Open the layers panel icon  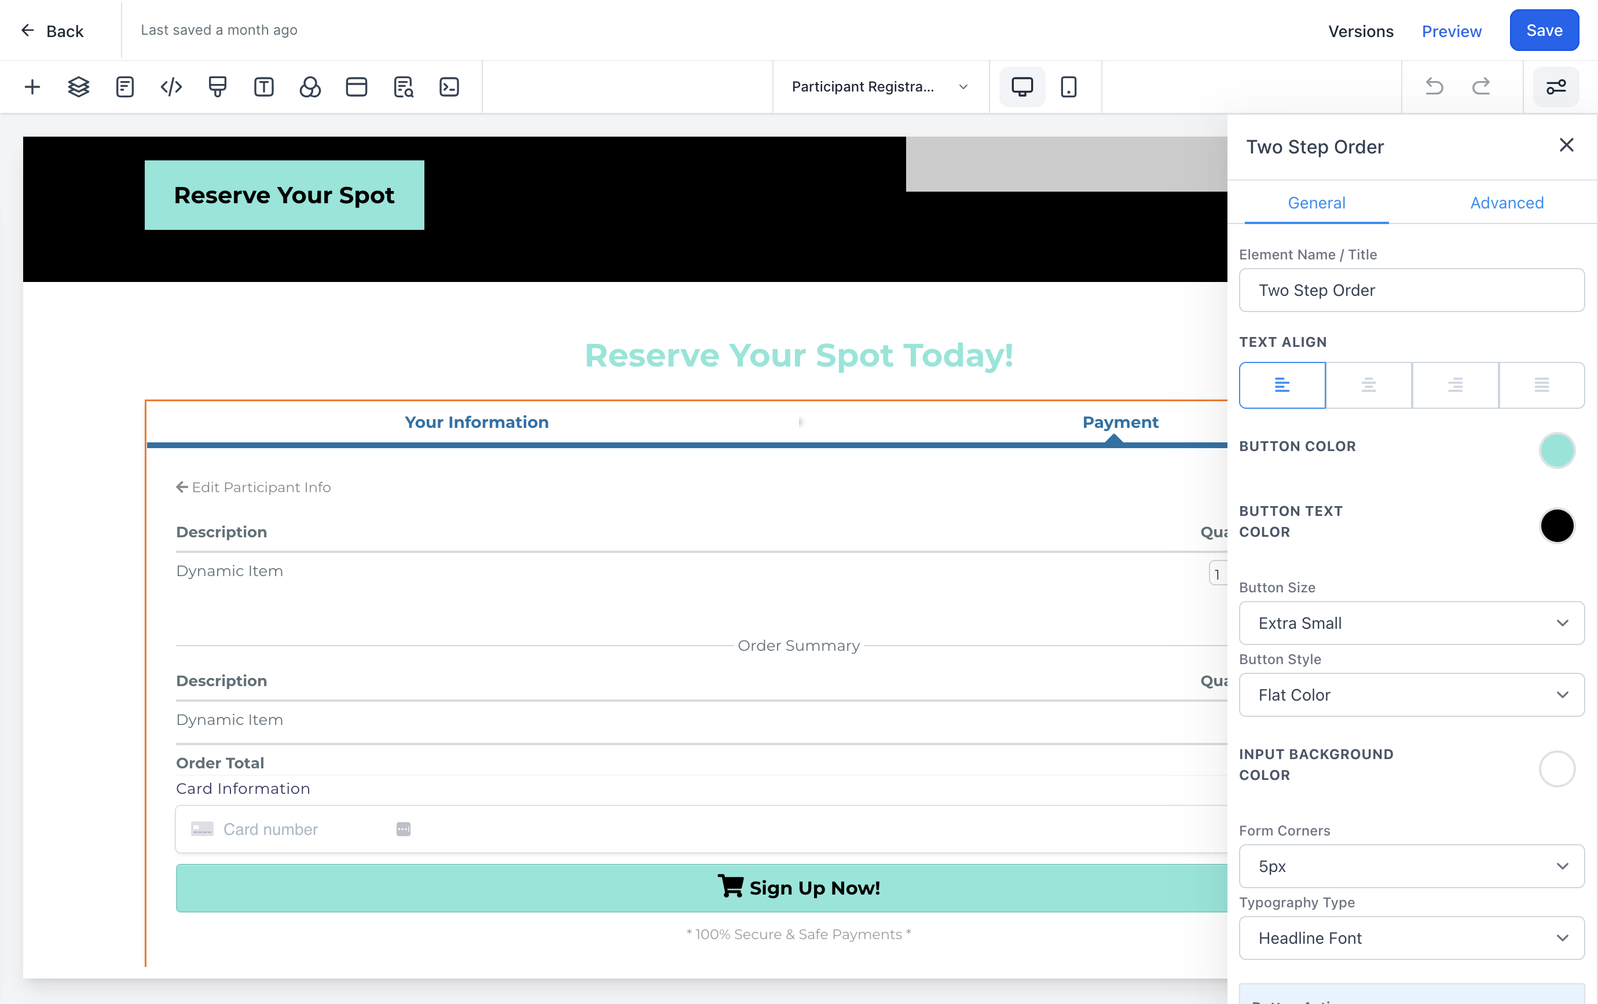point(78,87)
